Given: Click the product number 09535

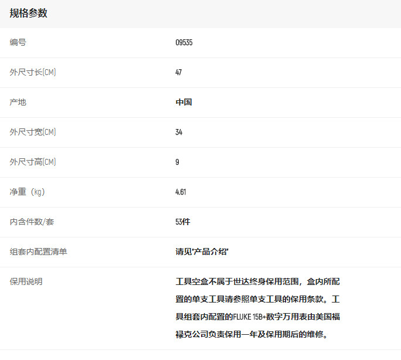Looking at the screenshot, I should click(183, 42).
